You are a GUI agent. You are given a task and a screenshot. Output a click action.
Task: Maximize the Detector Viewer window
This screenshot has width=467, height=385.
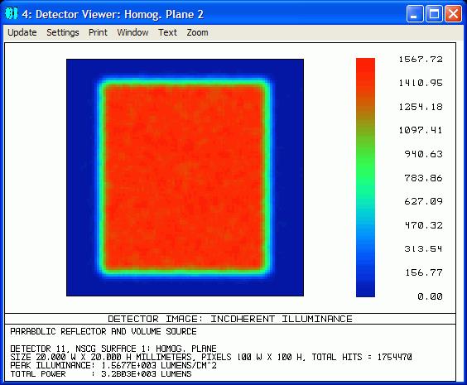[434, 14]
